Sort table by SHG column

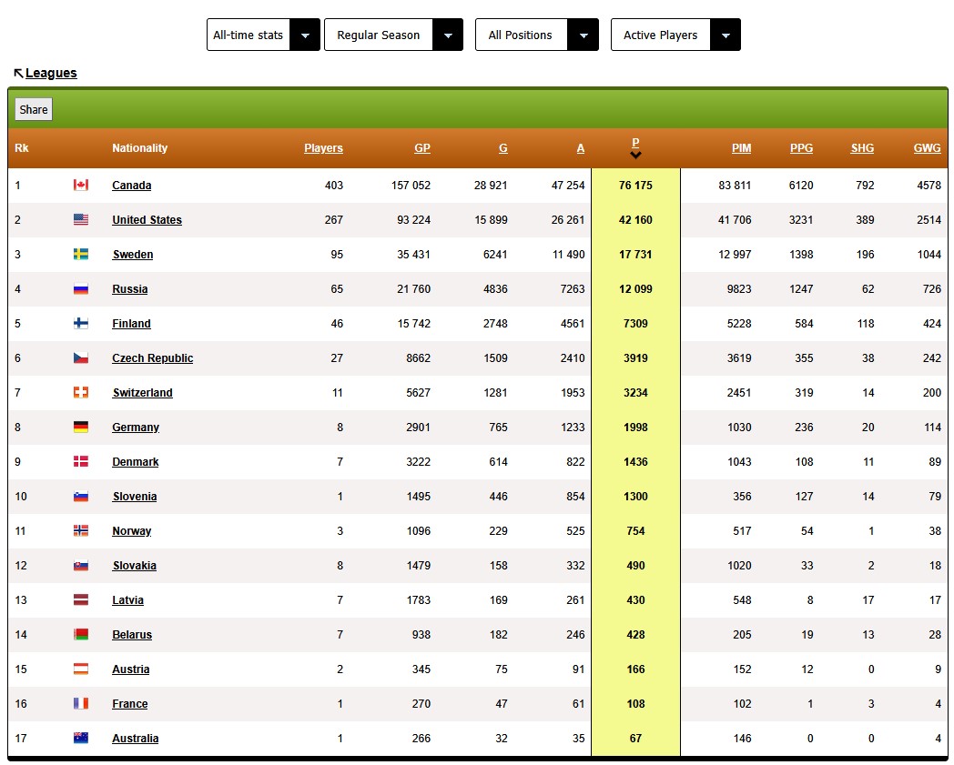click(x=862, y=147)
